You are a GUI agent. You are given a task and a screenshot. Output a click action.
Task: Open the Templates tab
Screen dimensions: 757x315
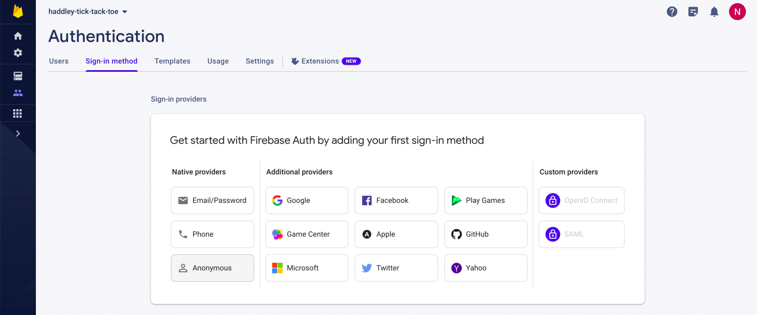point(172,61)
